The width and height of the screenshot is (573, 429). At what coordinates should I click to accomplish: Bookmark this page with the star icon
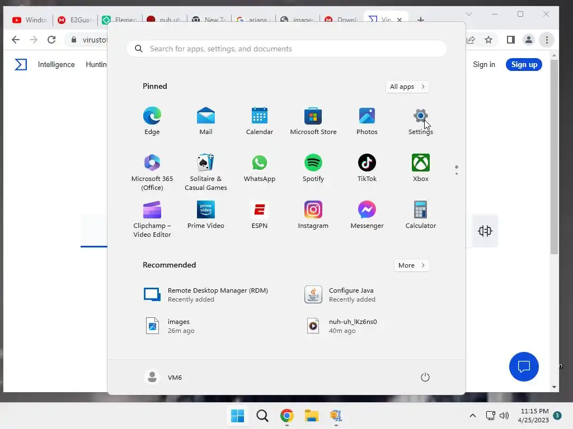pos(489,40)
